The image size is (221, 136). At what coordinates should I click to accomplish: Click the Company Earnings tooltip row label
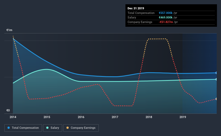[x=140, y=22]
